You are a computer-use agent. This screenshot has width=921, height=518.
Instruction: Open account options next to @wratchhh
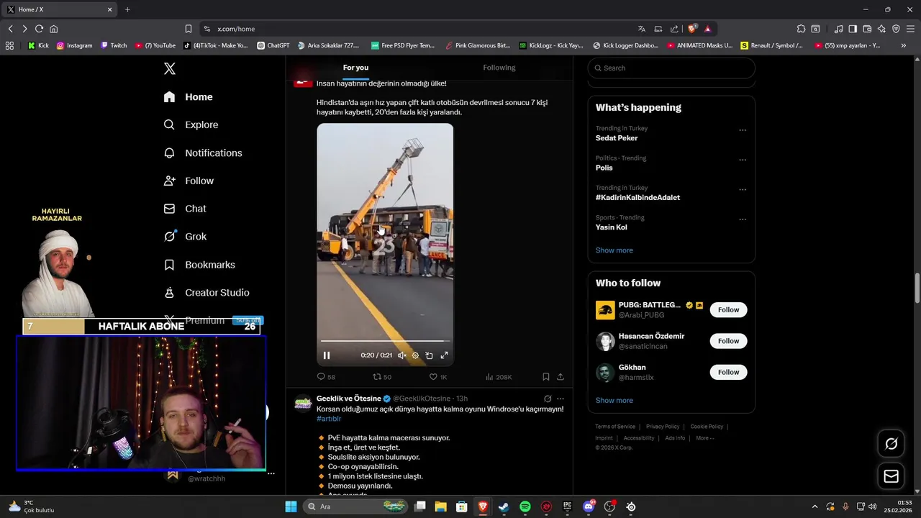coord(271,473)
